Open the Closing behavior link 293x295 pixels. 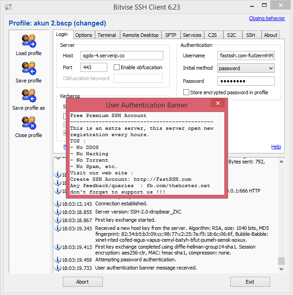tap(267, 18)
